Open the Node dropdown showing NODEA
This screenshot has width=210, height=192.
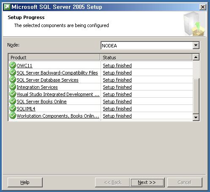coord(196,45)
